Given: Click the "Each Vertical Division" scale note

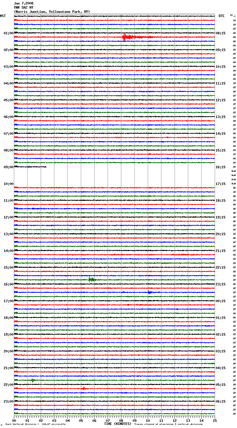Looking at the screenshot, I should click(36, 424).
